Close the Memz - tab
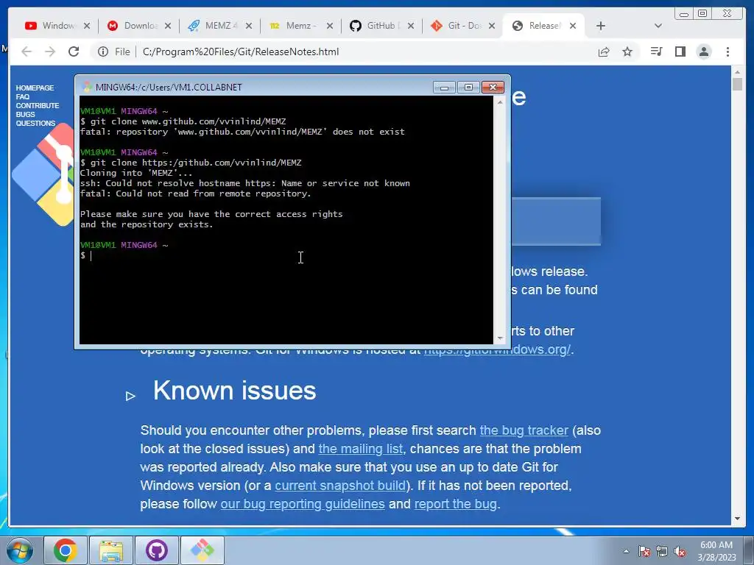 (330, 26)
